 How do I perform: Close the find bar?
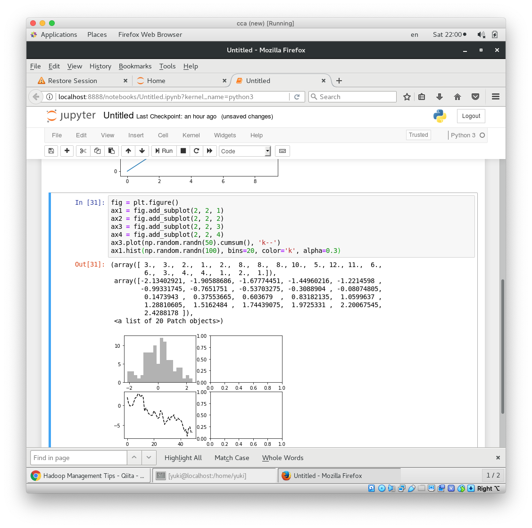coord(498,458)
